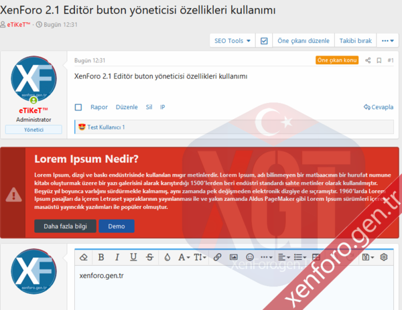Screen dimensions: 402x310
Task: Click the Düzenle link
Action: [x=127, y=107]
